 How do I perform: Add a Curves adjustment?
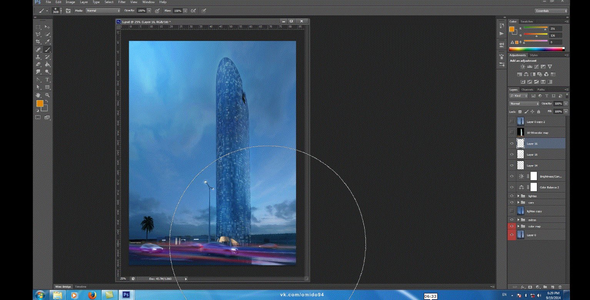coord(536,67)
